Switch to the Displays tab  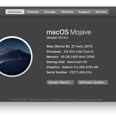(33, 12)
